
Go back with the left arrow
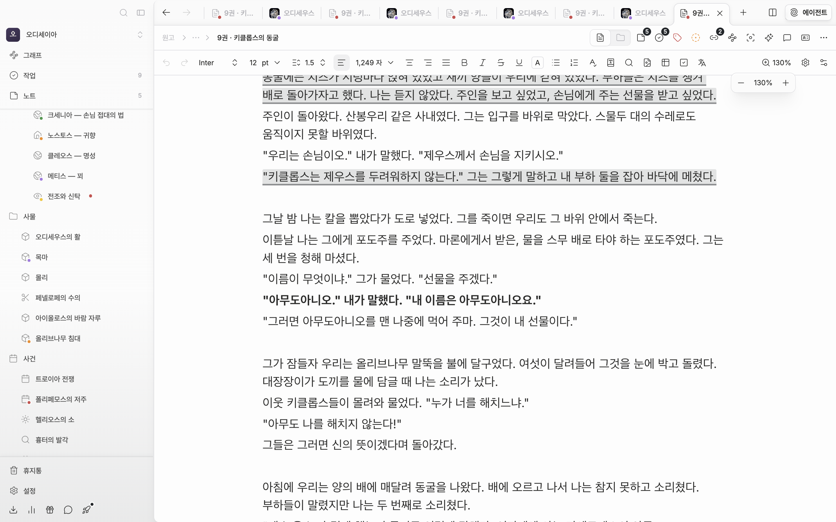(x=166, y=13)
